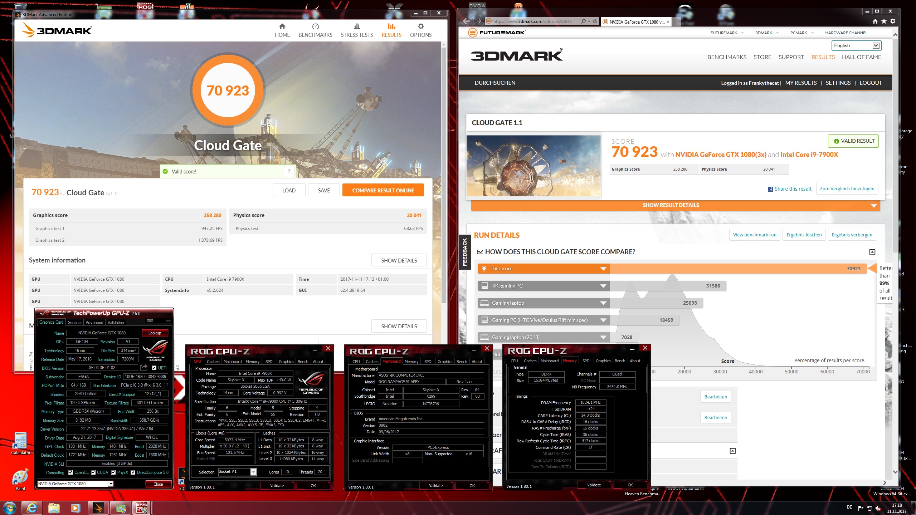
Task: Open 3DMark taskbar icon
Action: coord(98,508)
